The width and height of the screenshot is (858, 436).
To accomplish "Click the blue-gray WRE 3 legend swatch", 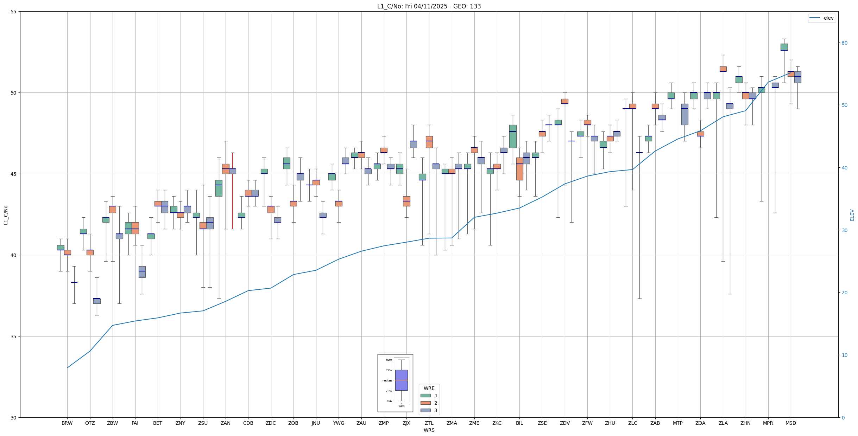I will coord(425,410).
